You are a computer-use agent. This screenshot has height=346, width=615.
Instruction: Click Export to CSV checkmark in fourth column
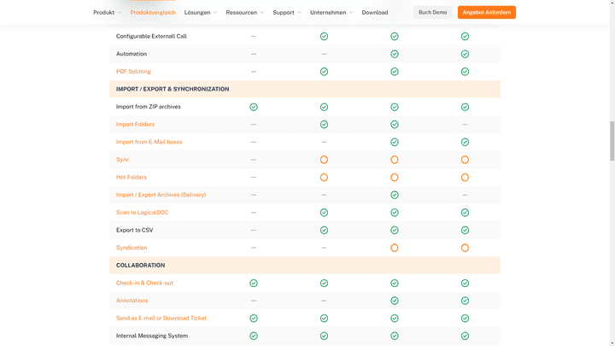465,230
